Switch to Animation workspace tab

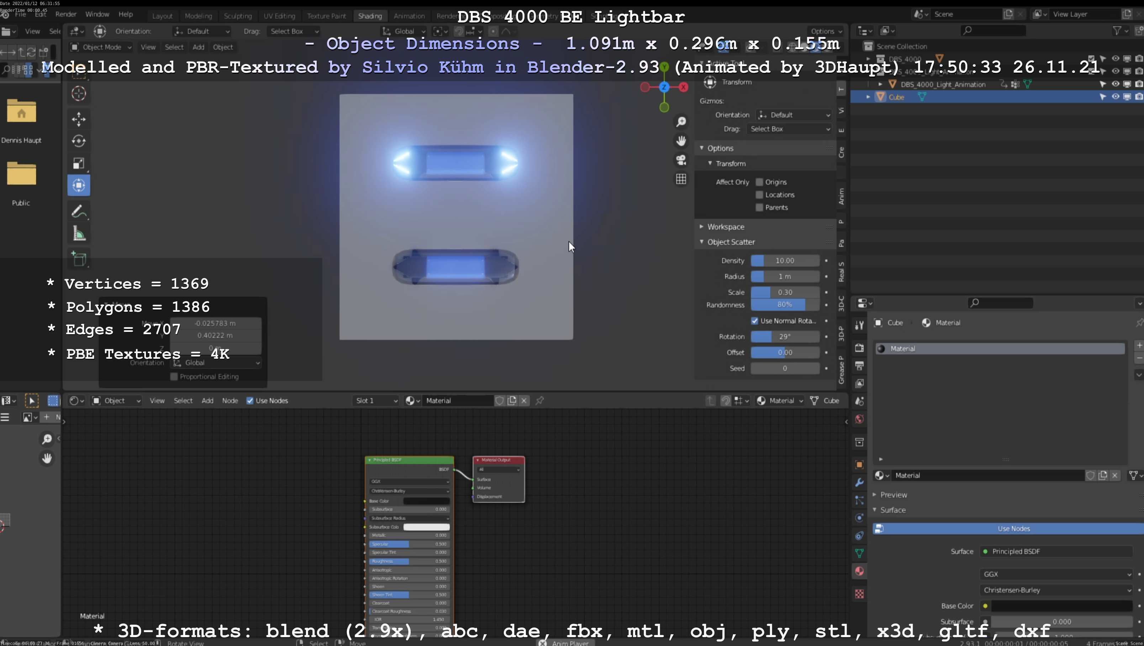pos(409,16)
